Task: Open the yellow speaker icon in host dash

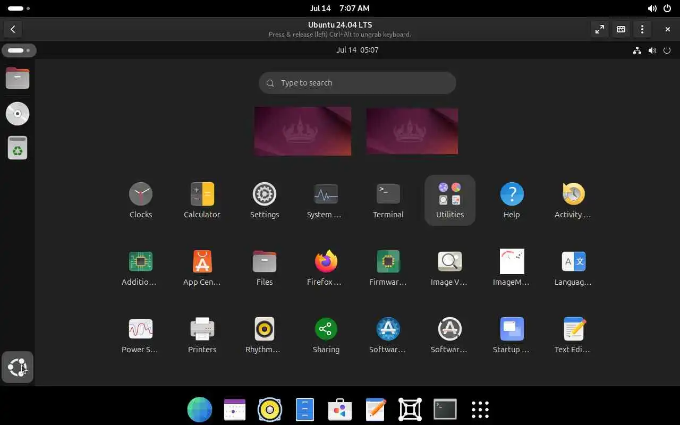Action: tap(270, 410)
